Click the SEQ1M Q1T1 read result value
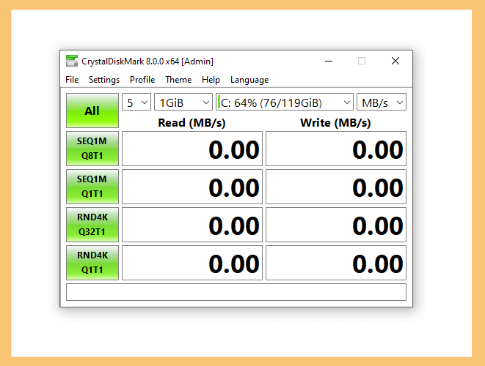485x366 pixels. pos(192,187)
